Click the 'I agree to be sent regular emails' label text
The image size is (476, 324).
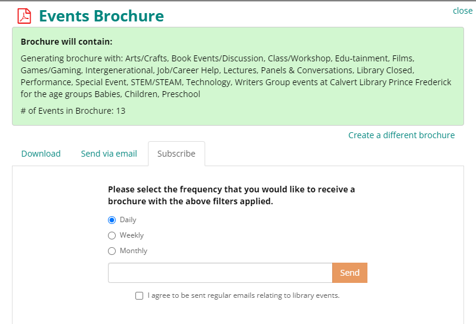[243, 295]
